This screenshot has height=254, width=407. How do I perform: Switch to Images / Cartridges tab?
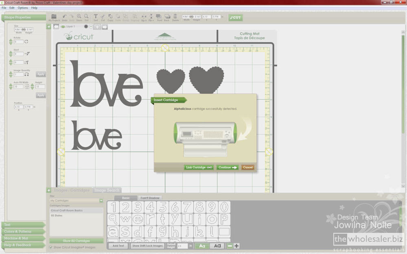71,190
